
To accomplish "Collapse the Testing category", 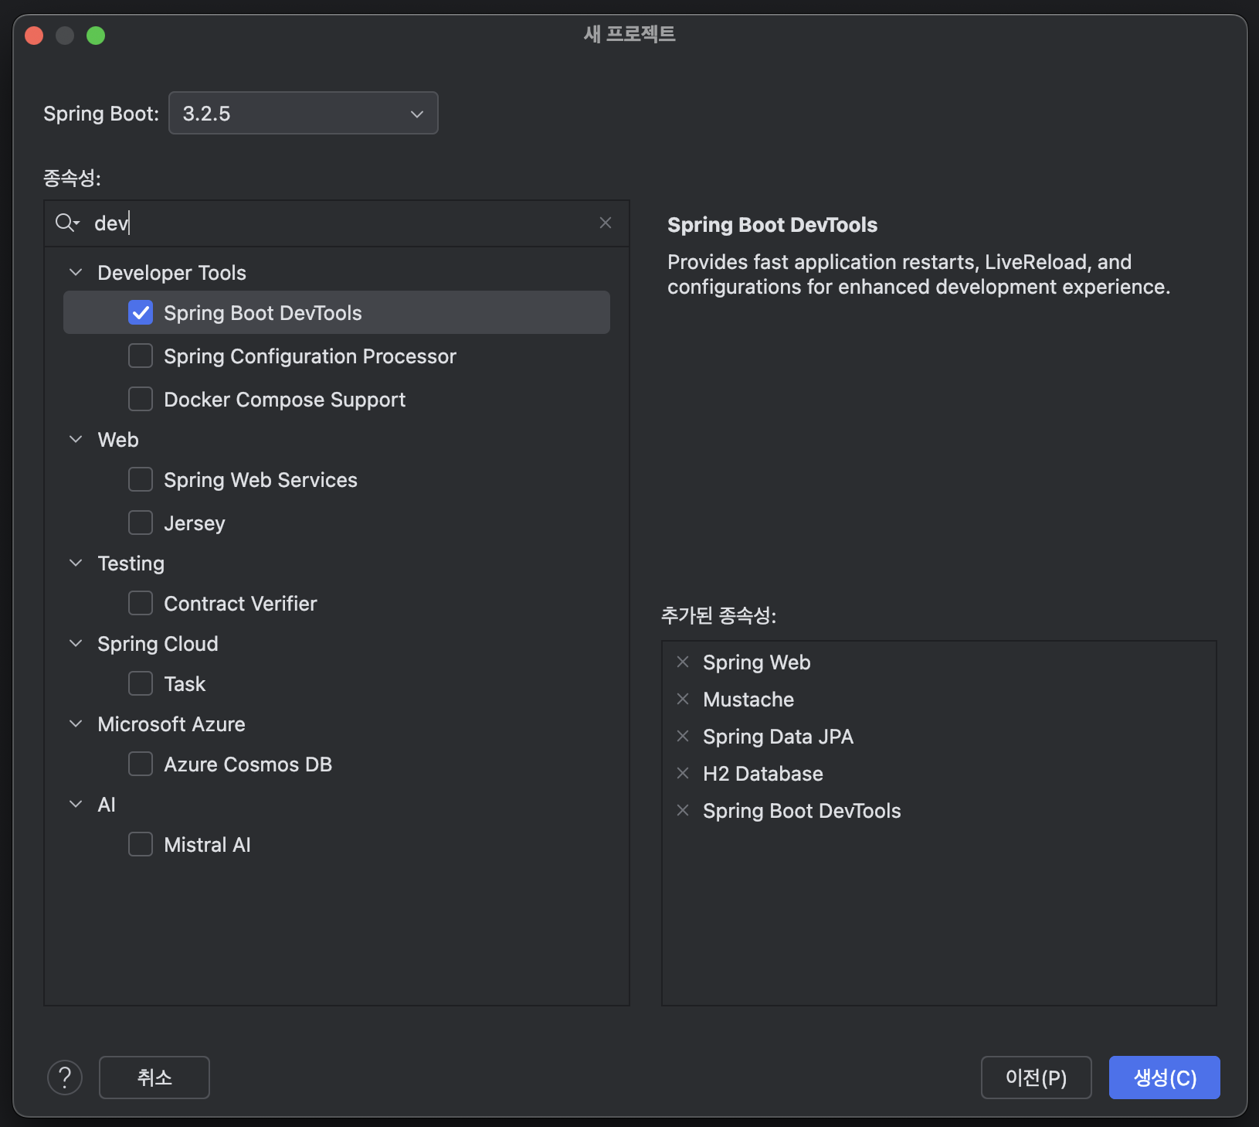I will 76,563.
